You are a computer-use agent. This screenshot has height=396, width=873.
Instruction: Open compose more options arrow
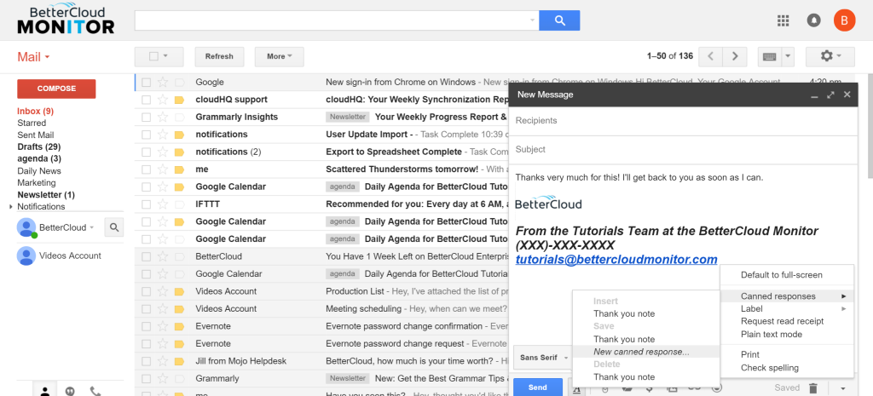coord(842,387)
